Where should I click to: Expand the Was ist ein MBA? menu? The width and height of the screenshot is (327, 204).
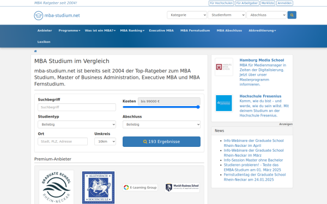coord(100,30)
